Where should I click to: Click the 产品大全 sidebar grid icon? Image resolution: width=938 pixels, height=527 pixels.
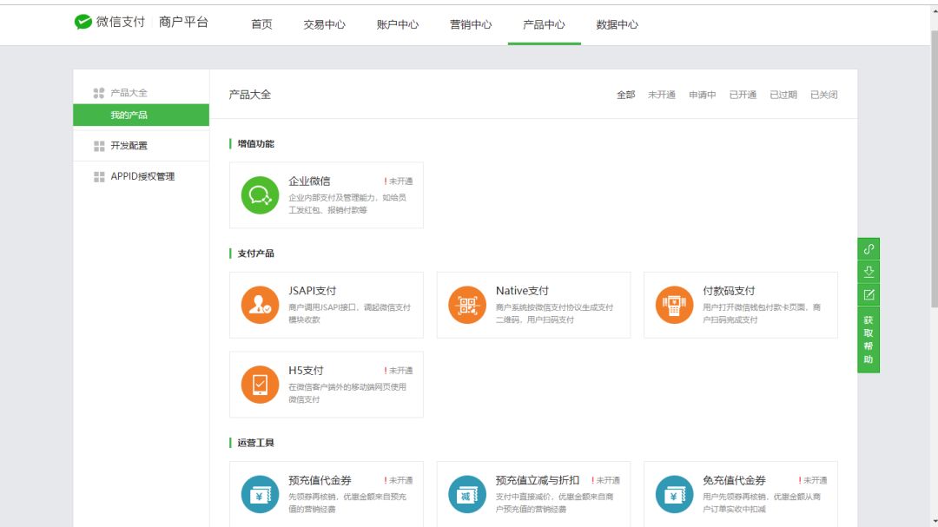(x=99, y=93)
